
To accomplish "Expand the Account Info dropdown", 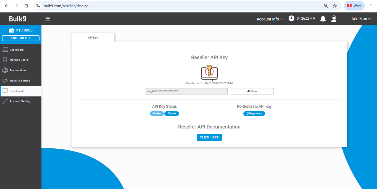I will [270, 19].
